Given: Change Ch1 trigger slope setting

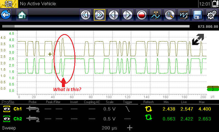Looking at the screenshot, I should click(x=127, y=109).
